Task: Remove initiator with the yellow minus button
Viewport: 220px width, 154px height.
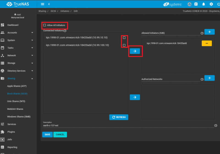Action: coord(207,43)
